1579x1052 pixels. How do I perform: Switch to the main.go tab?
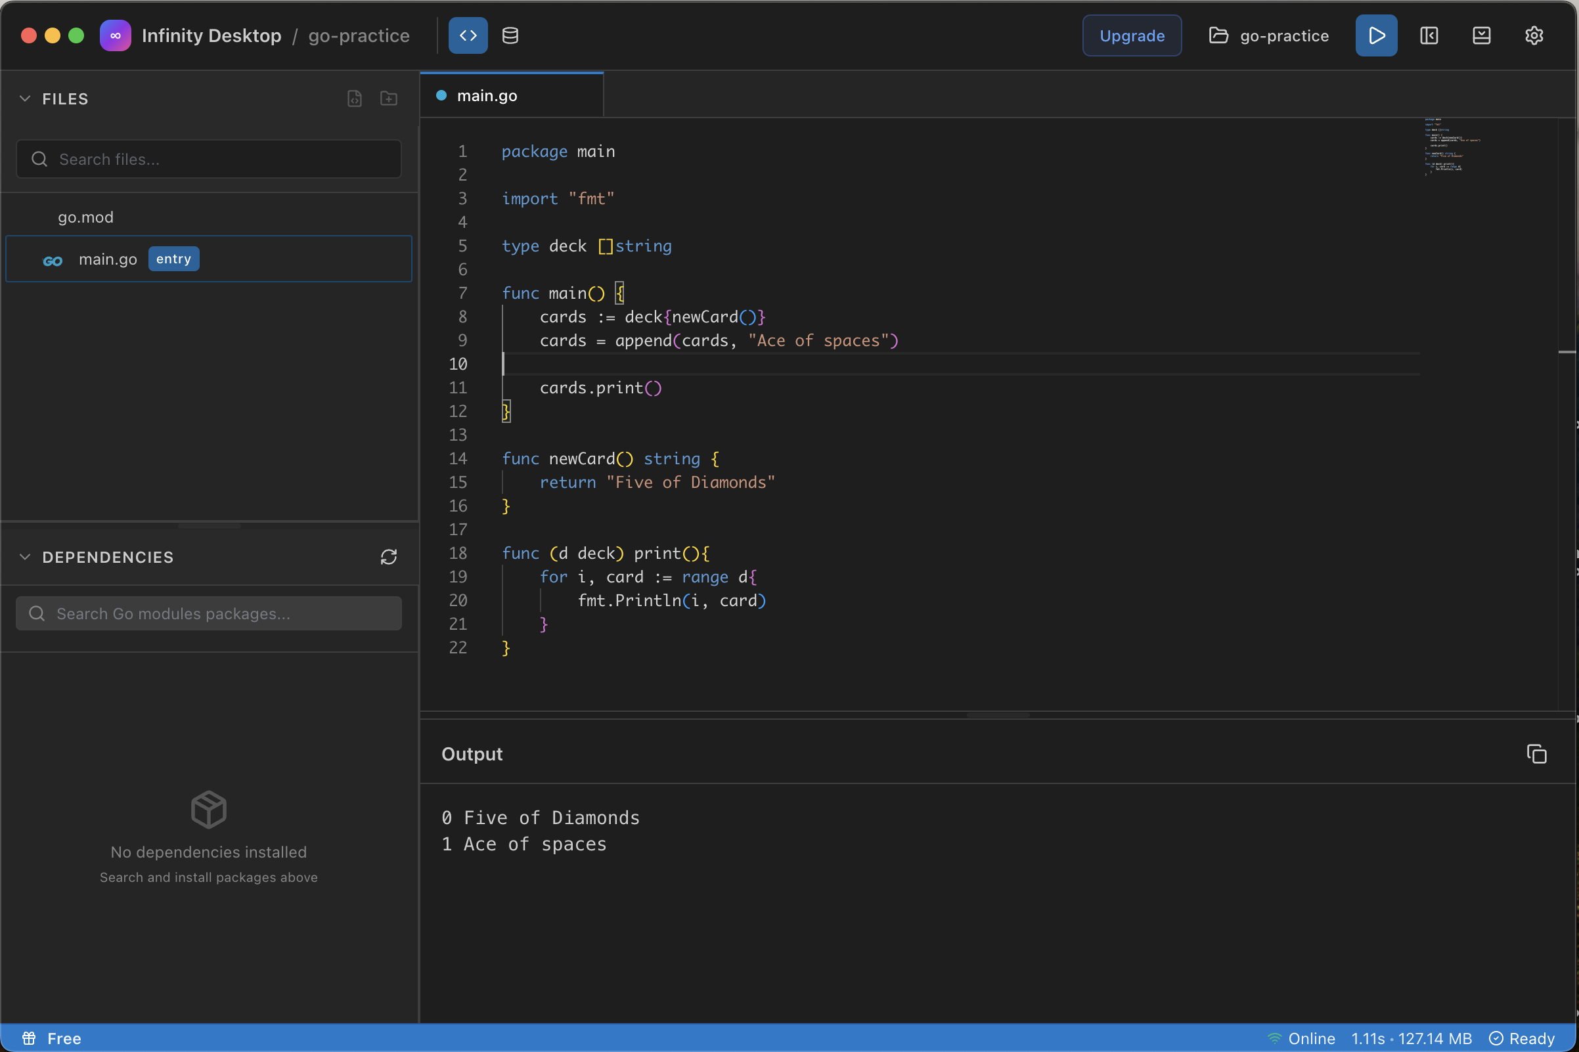[x=487, y=95]
